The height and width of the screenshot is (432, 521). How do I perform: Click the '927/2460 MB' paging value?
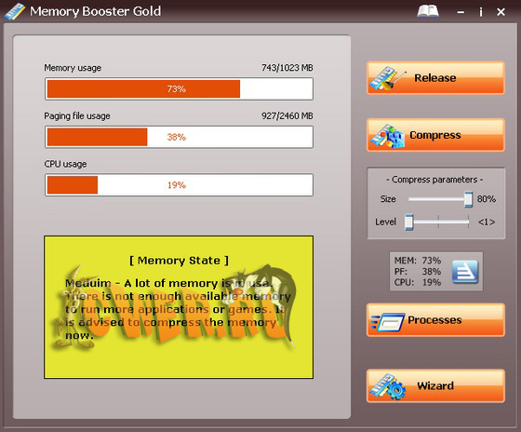click(x=287, y=116)
